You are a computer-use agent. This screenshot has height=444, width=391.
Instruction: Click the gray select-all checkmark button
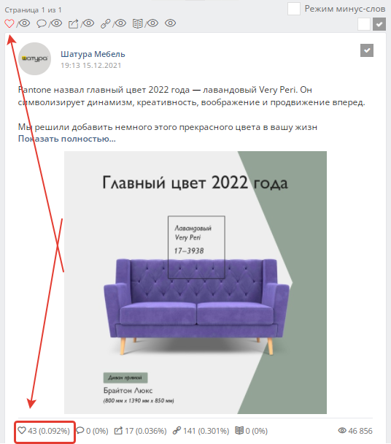379,24
